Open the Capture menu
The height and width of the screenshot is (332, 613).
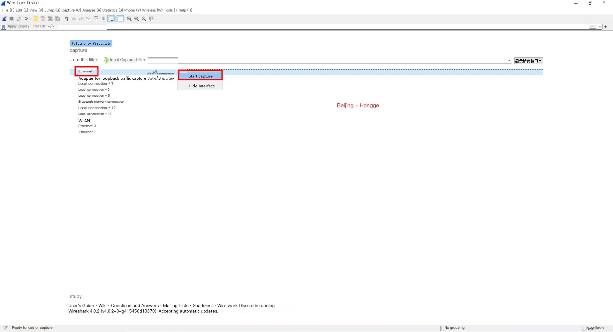[x=71, y=10]
